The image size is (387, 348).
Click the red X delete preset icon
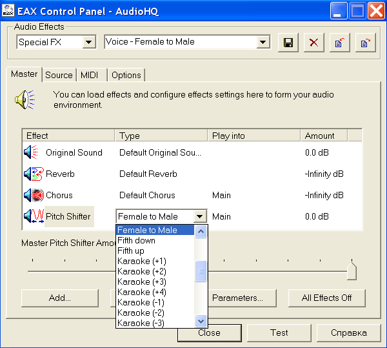tap(313, 43)
